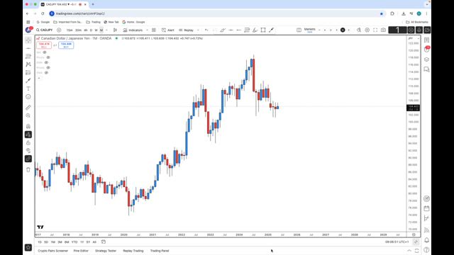Screen dimensions: 454x255
Task: Click the Alert button in toolbar
Action: click(x=168, y=30)
